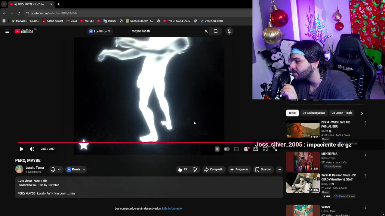Open Free DJ Sound Effects bookmark
This screenshot has width=385, height=216.
click(177, 21)
